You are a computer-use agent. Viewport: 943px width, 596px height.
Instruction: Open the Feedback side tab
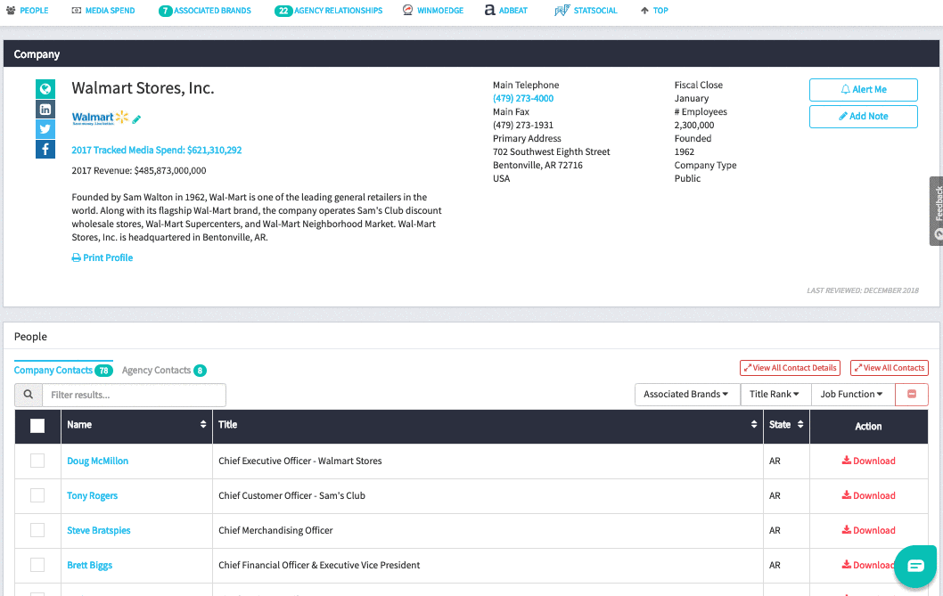[937, 211]
